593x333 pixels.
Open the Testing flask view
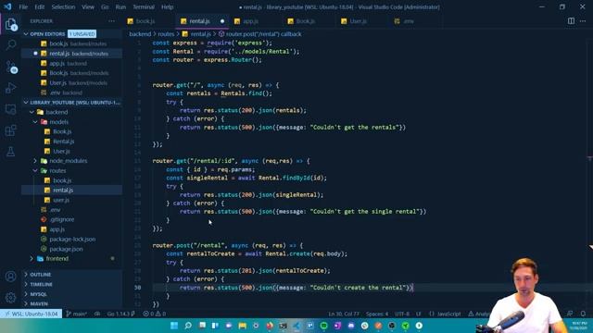pos(11,152)
